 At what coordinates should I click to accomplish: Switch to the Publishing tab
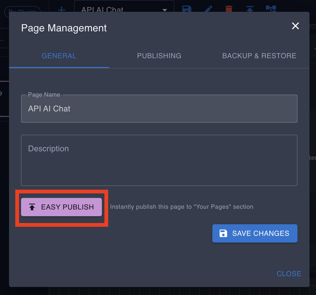pyautogui.click(x=159, y=56)
